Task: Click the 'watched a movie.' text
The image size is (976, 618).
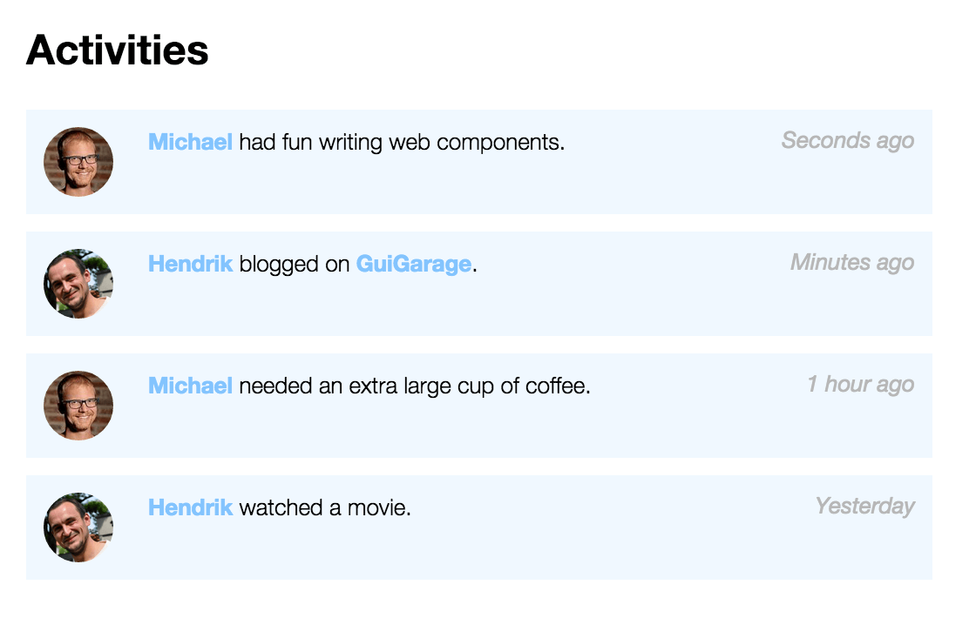Action: click(325, 507)
